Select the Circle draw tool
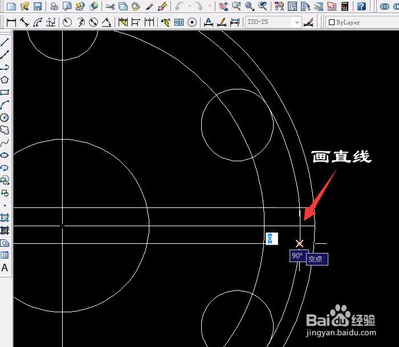Image resolution: width=399 pixels, height=347 pixels. 5,117
